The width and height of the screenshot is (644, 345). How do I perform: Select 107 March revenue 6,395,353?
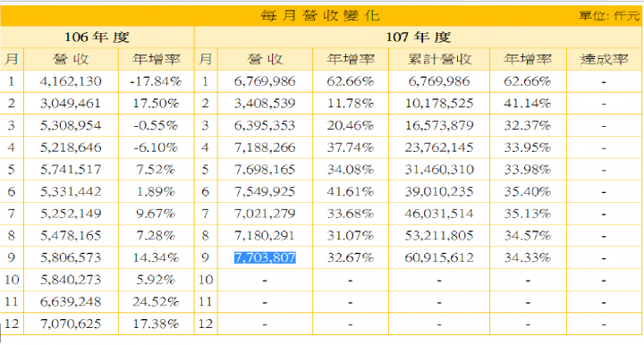click(x=265, y=125)
